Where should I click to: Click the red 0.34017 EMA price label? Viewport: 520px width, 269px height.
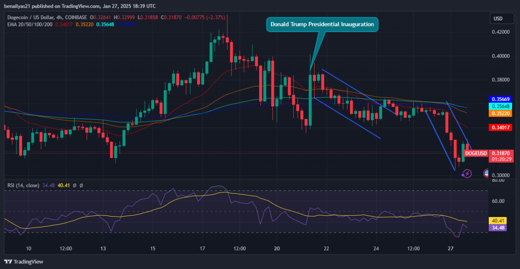[x=501, y=128]
